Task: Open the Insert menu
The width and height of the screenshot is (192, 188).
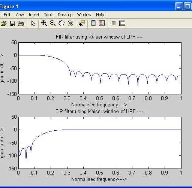Action: 34,15
